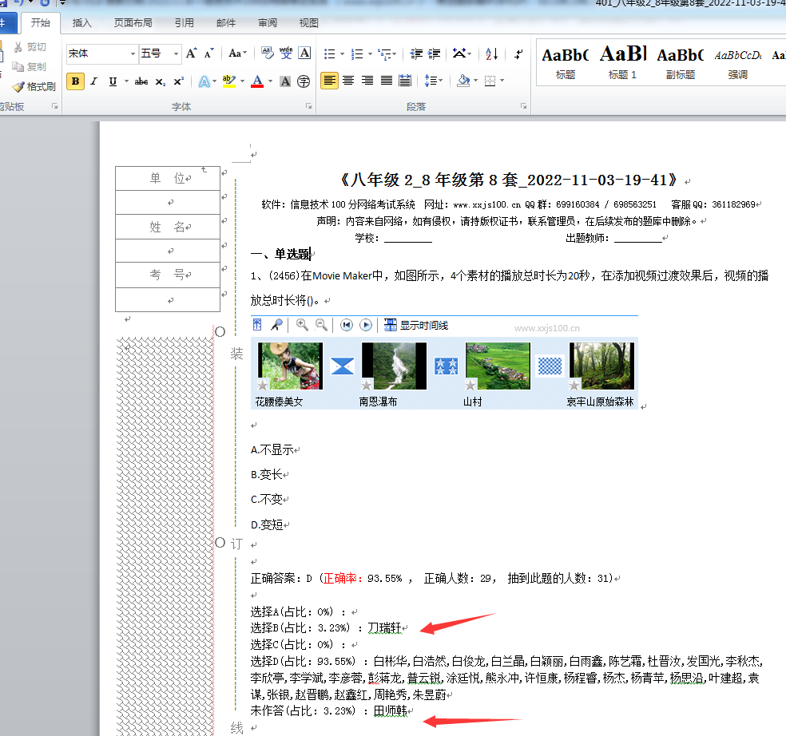Image resolution: width=786 pixels, height=736 pixels.
Task: Select Center alignment
Action: click(x=348, y=81)
